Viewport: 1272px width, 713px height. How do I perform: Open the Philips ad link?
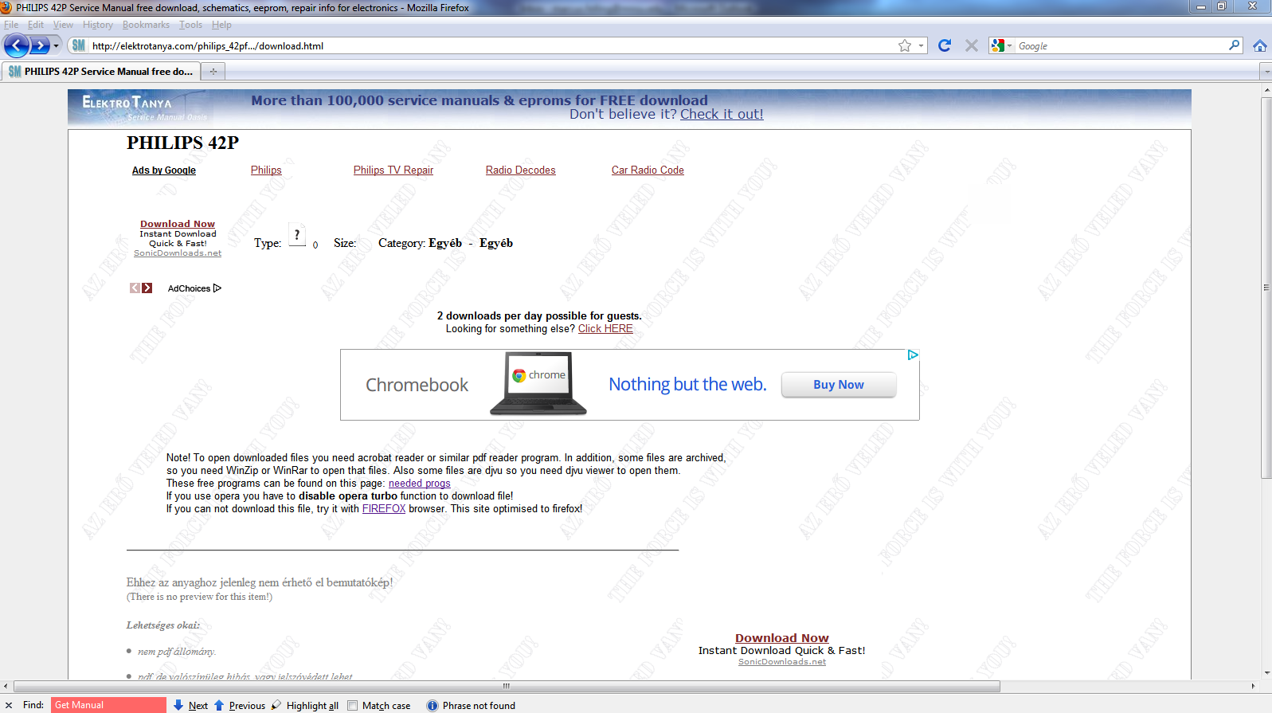tap(266, 170)
